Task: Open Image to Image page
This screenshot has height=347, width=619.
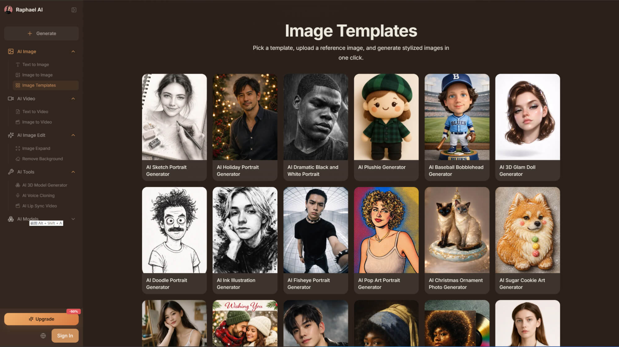Action: [x=46, y=75]
